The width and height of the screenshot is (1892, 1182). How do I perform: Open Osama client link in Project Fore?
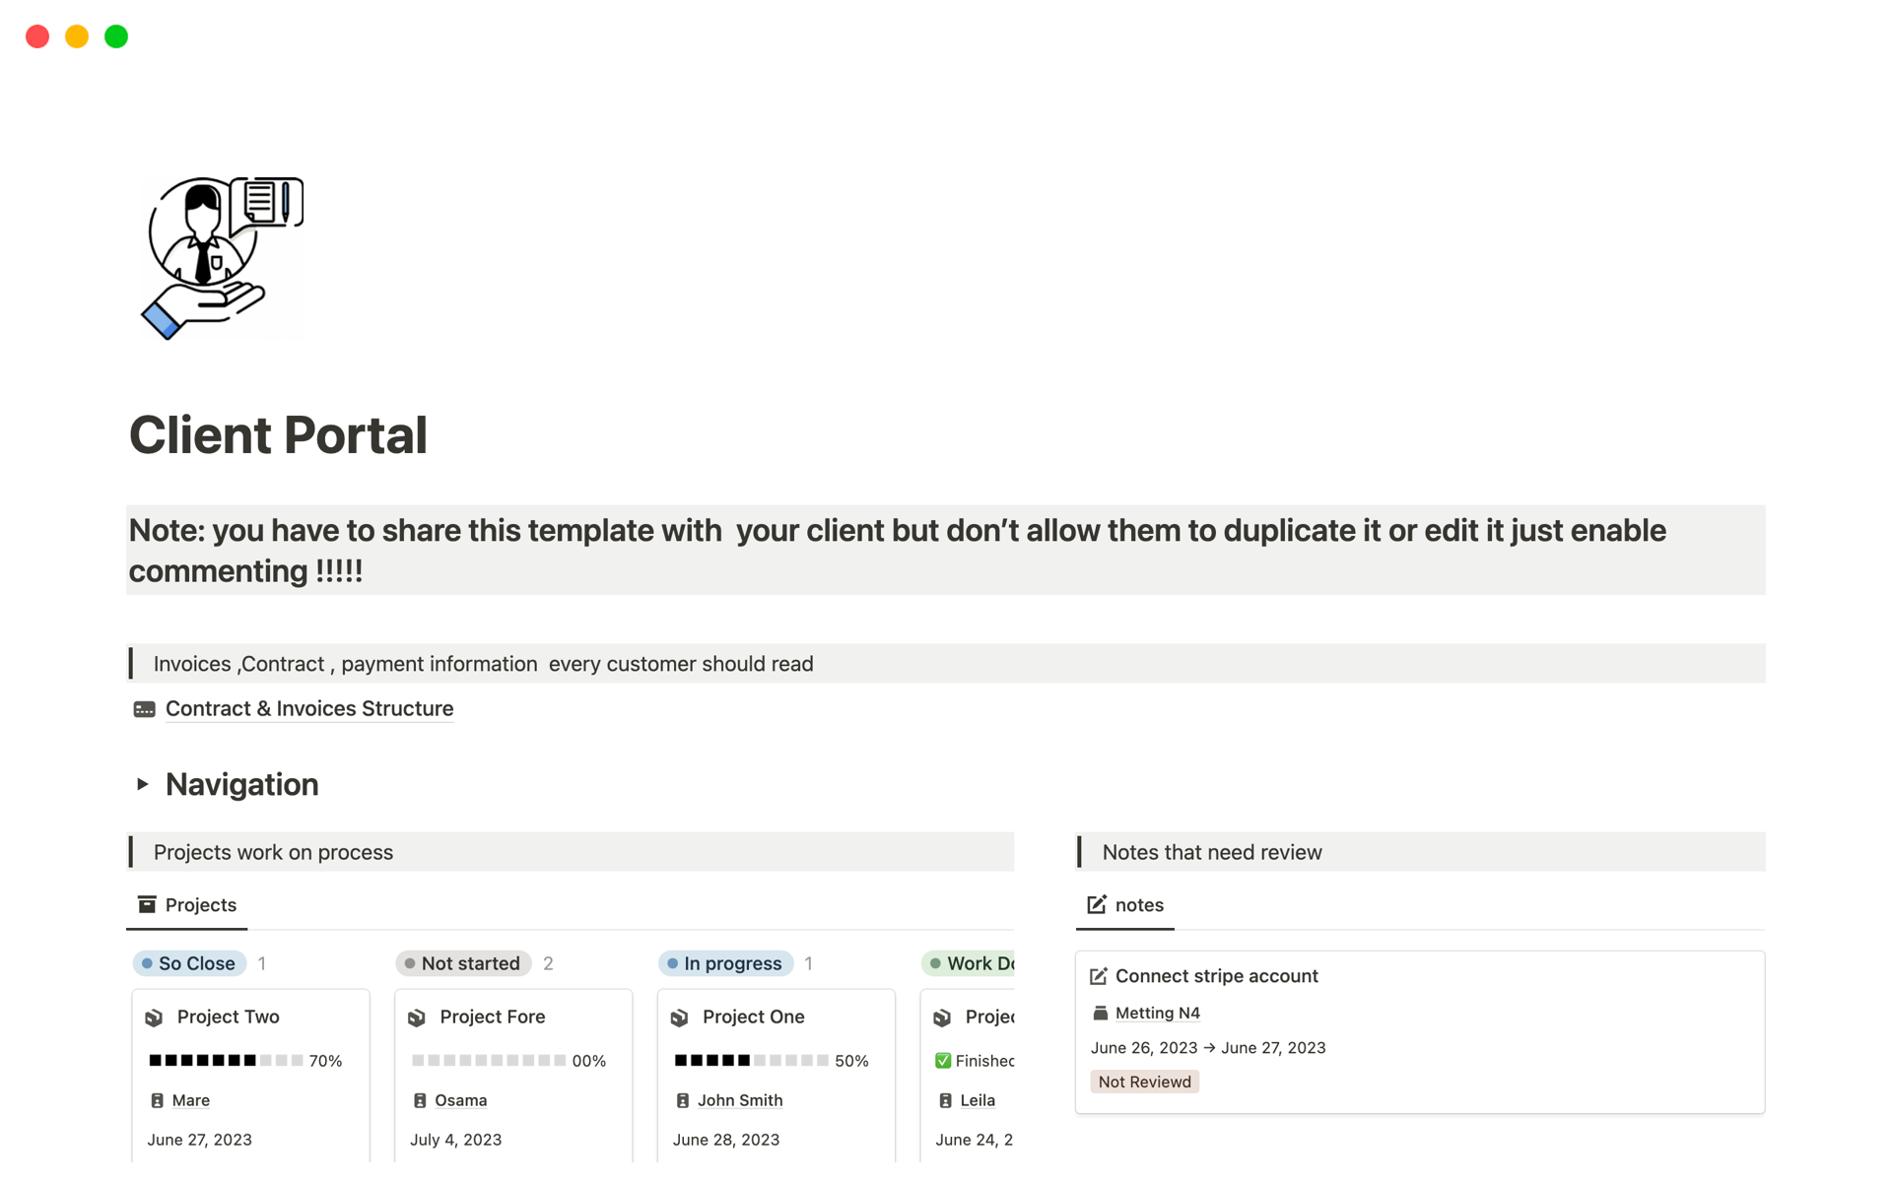coord(460,1100)
